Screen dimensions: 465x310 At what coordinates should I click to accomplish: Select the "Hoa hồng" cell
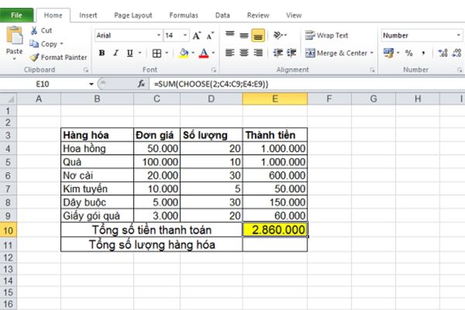point(98,148)
